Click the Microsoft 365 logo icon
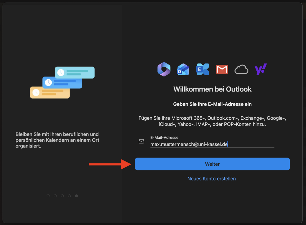This screenshot has height=225, width=306. 164,69
